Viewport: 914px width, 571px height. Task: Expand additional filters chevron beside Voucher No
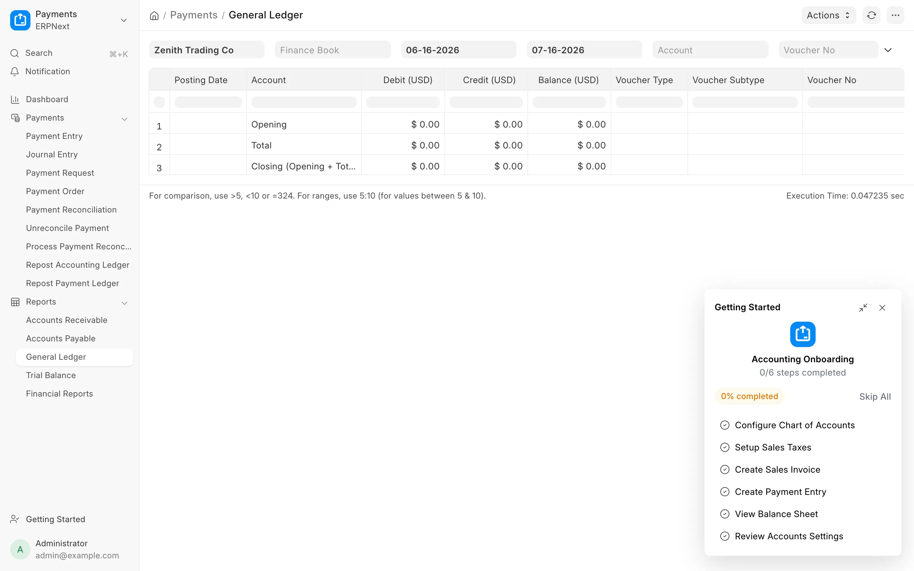[888, 50]
